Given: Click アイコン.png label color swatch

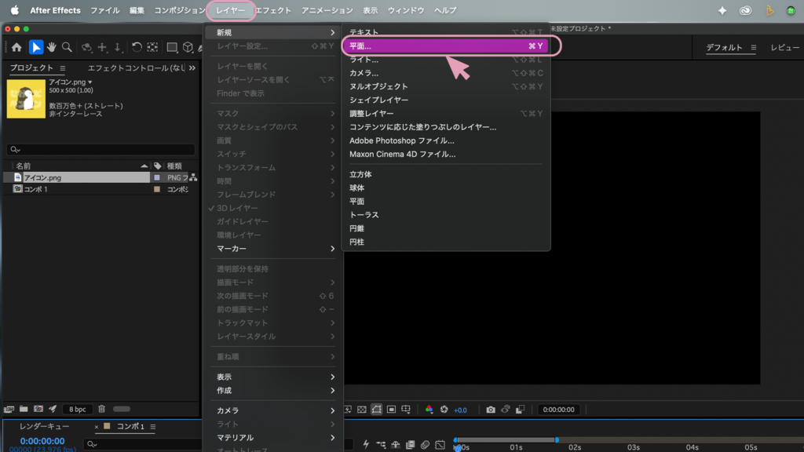Looking at the screenshot, I should click(x=157, y=177).
